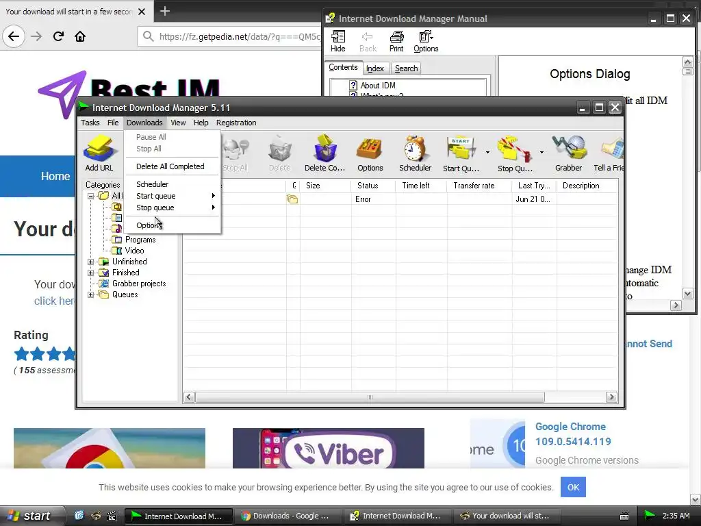Click the Home link on the website
The width and height of the screenshot is (701, 526).
tap(55, 176)
